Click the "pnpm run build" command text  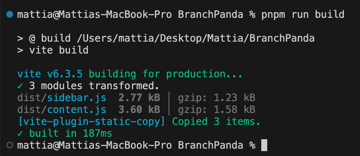[303, 15]
